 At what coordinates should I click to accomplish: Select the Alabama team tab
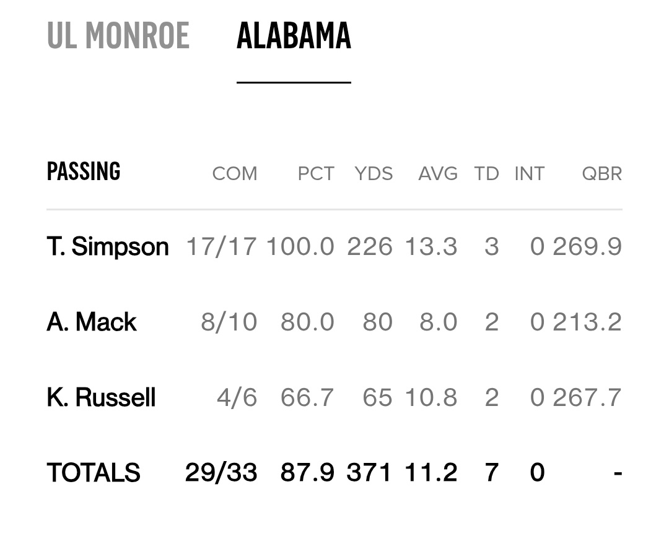[x=294, y=35]
